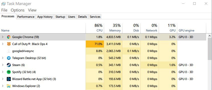Click the Steam process icon
The image size is (212, 90).
pos(9,65)
